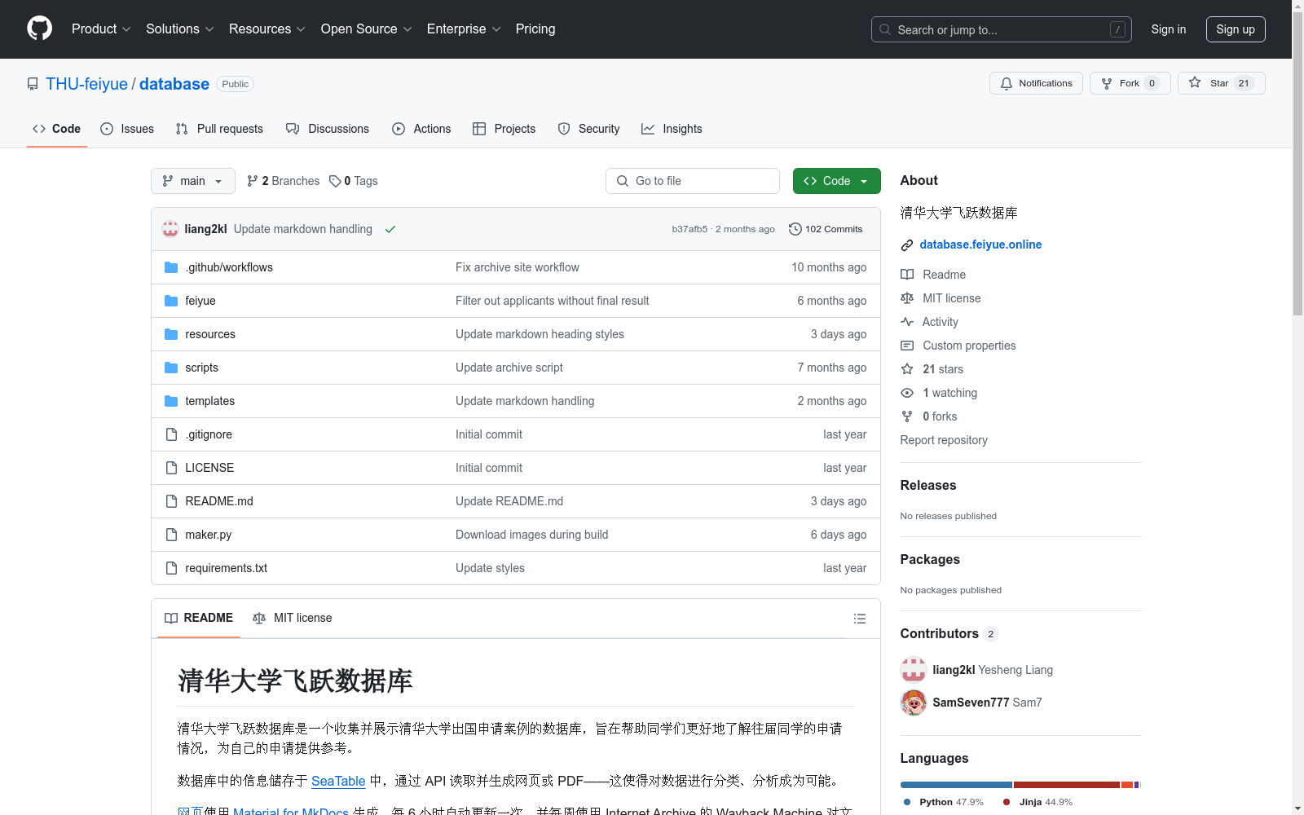Open the Discussions tab
The height and width of the screenshot is (815, 1304).
[328, 129]
